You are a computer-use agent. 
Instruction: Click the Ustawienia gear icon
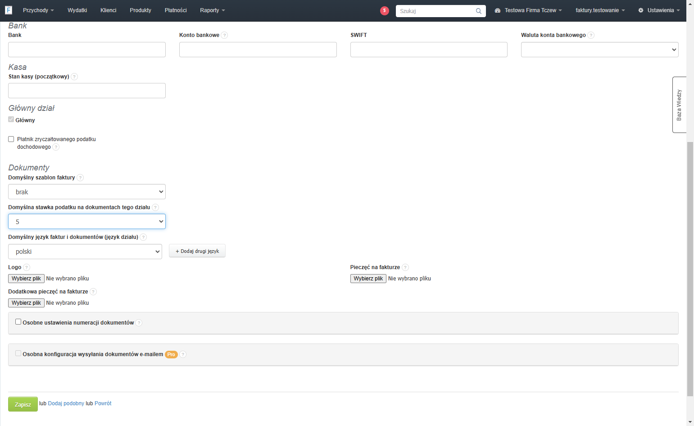pyautogui.click(x=641, y=10)
